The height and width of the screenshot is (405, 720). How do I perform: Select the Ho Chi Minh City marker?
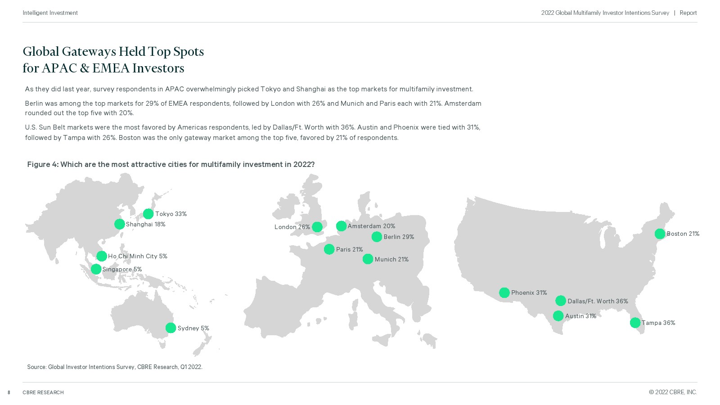tap(102, 256)
